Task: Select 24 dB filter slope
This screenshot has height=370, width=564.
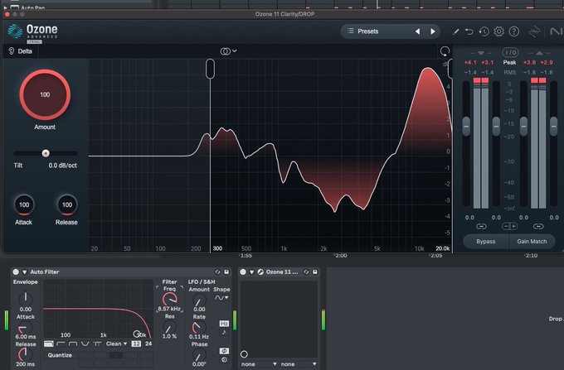Action: click(x=148, y=344)
